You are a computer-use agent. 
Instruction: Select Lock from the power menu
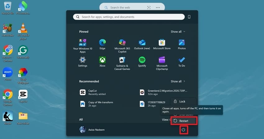tap(183, 101)
